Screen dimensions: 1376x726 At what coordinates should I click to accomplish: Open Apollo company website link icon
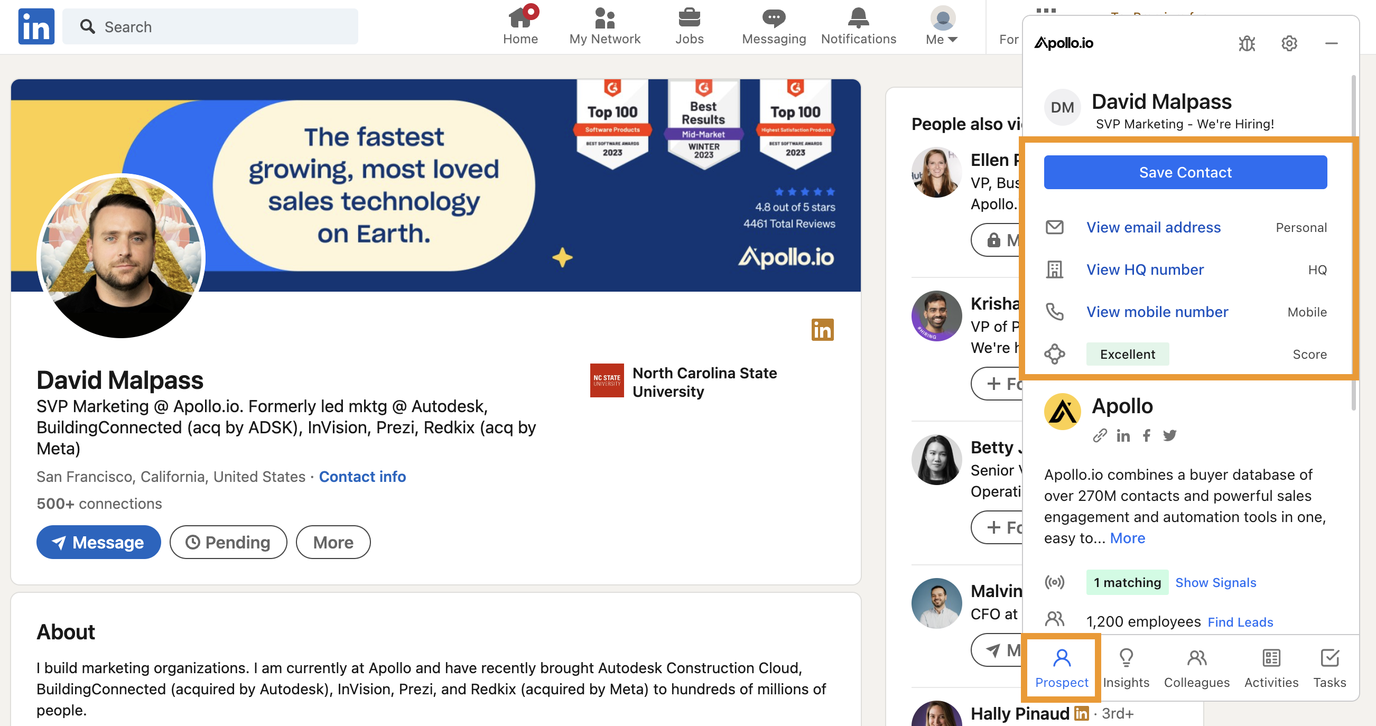click(x=1099, y=435)
